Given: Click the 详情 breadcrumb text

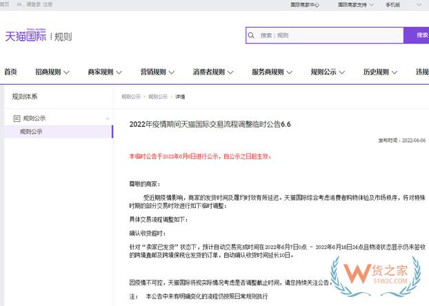Looking at the screenshot, I should [180, 96].
